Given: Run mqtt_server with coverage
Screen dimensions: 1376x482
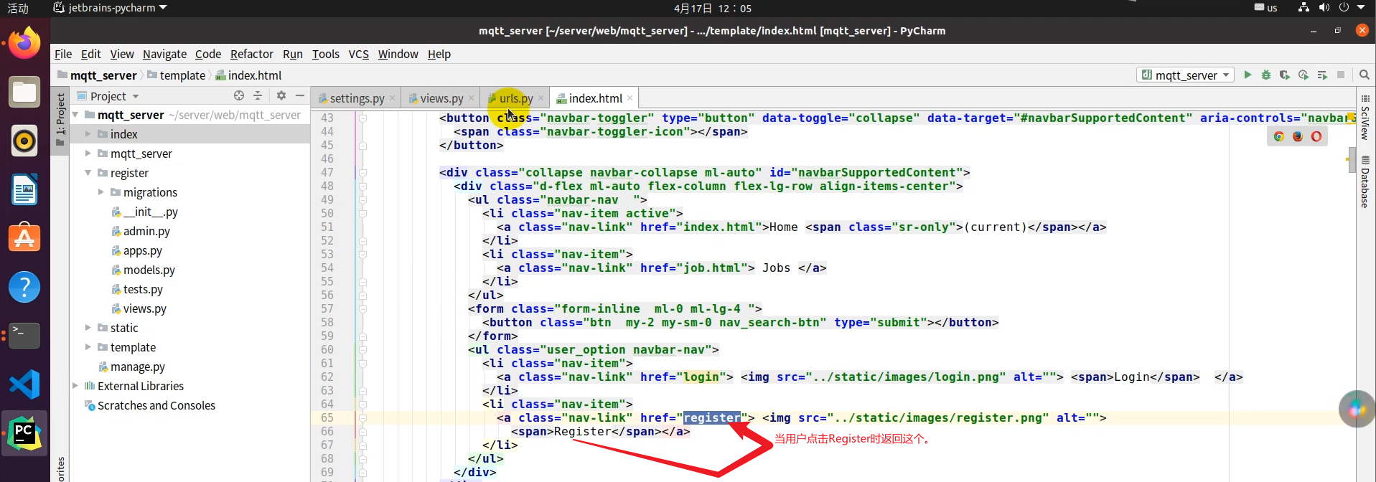Looking at the screenshot, I should click(1285, 75).
